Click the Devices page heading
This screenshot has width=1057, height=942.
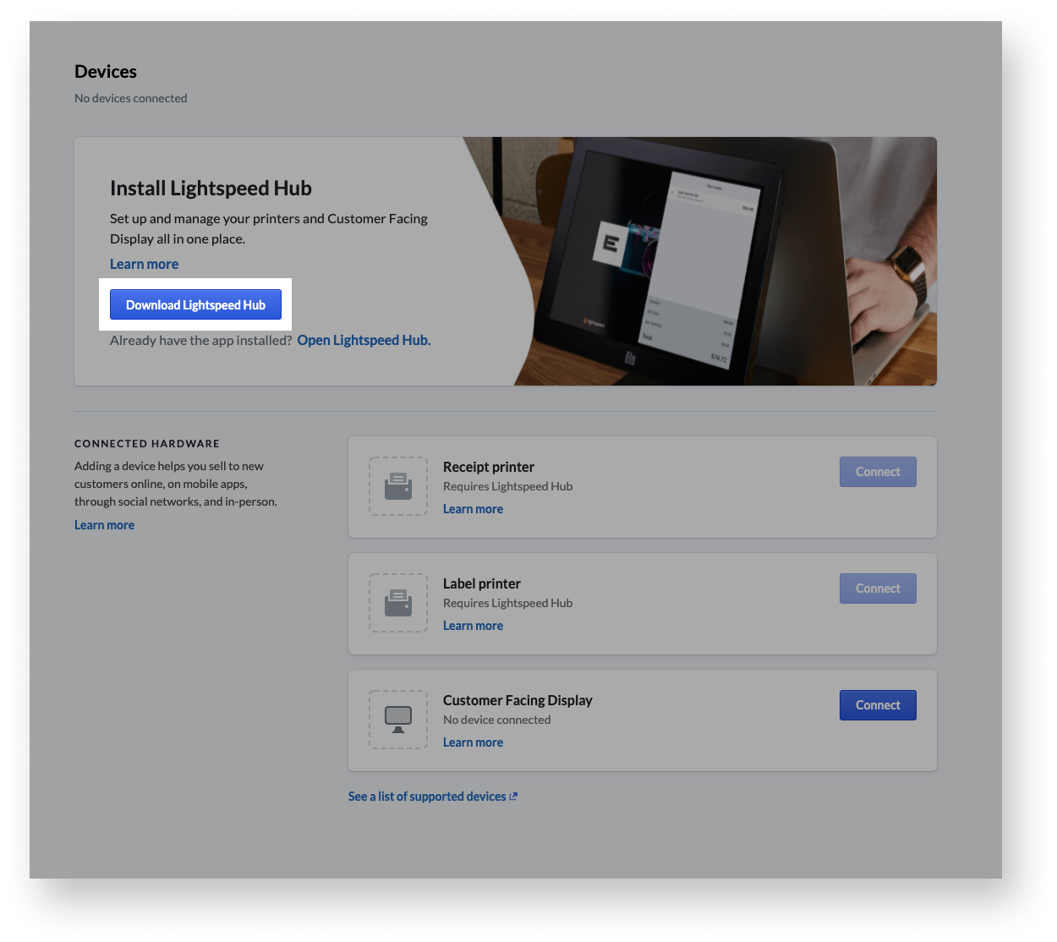tap(106, 72)
